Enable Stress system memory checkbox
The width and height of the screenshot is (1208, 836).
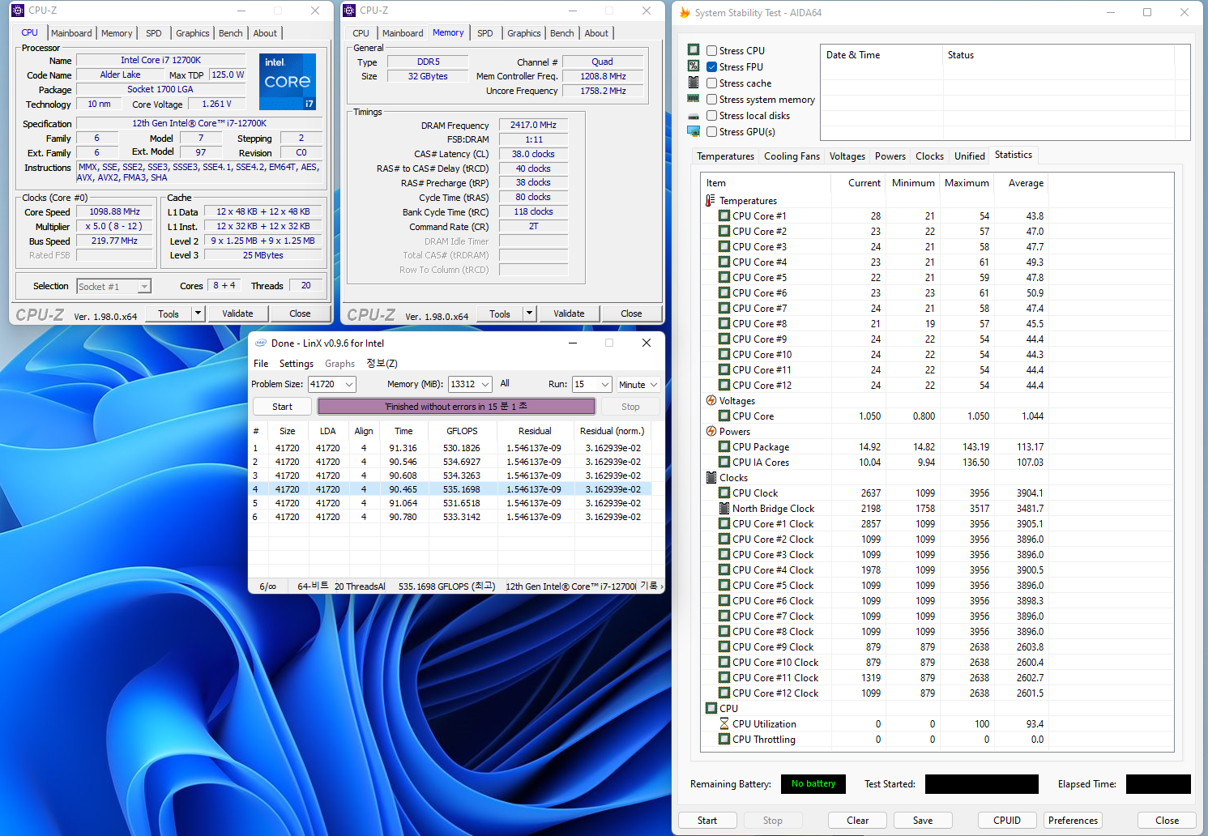click(x=711, y=100)
